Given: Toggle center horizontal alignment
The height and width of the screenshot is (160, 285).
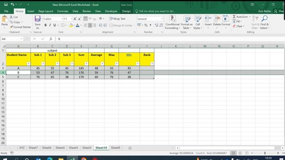Looking at the screenshot, I should pyautogui.click(x=90, y=25).
